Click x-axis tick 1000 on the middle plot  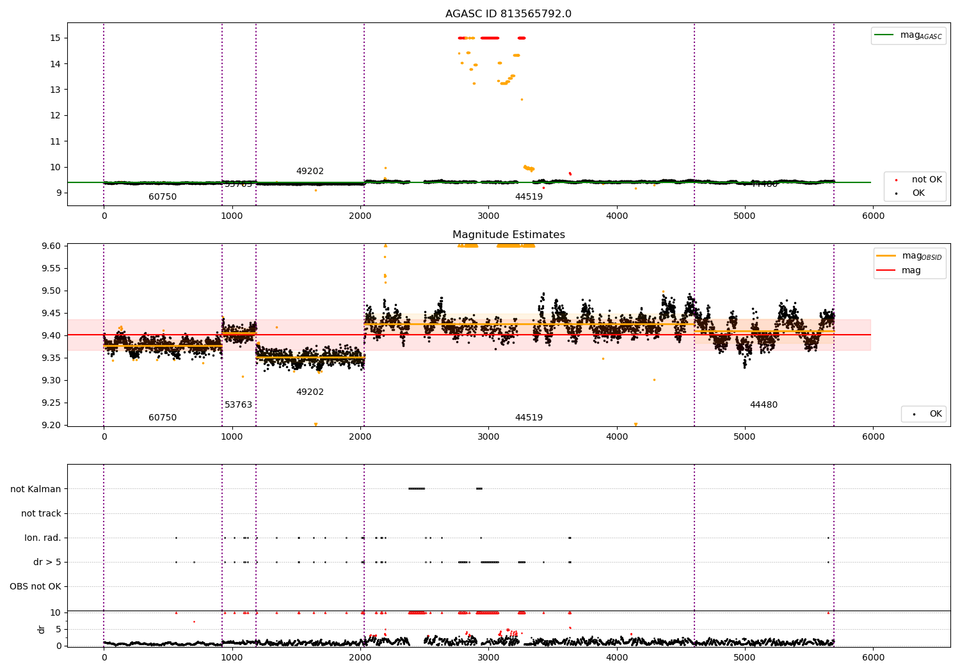tap(232, 436)
